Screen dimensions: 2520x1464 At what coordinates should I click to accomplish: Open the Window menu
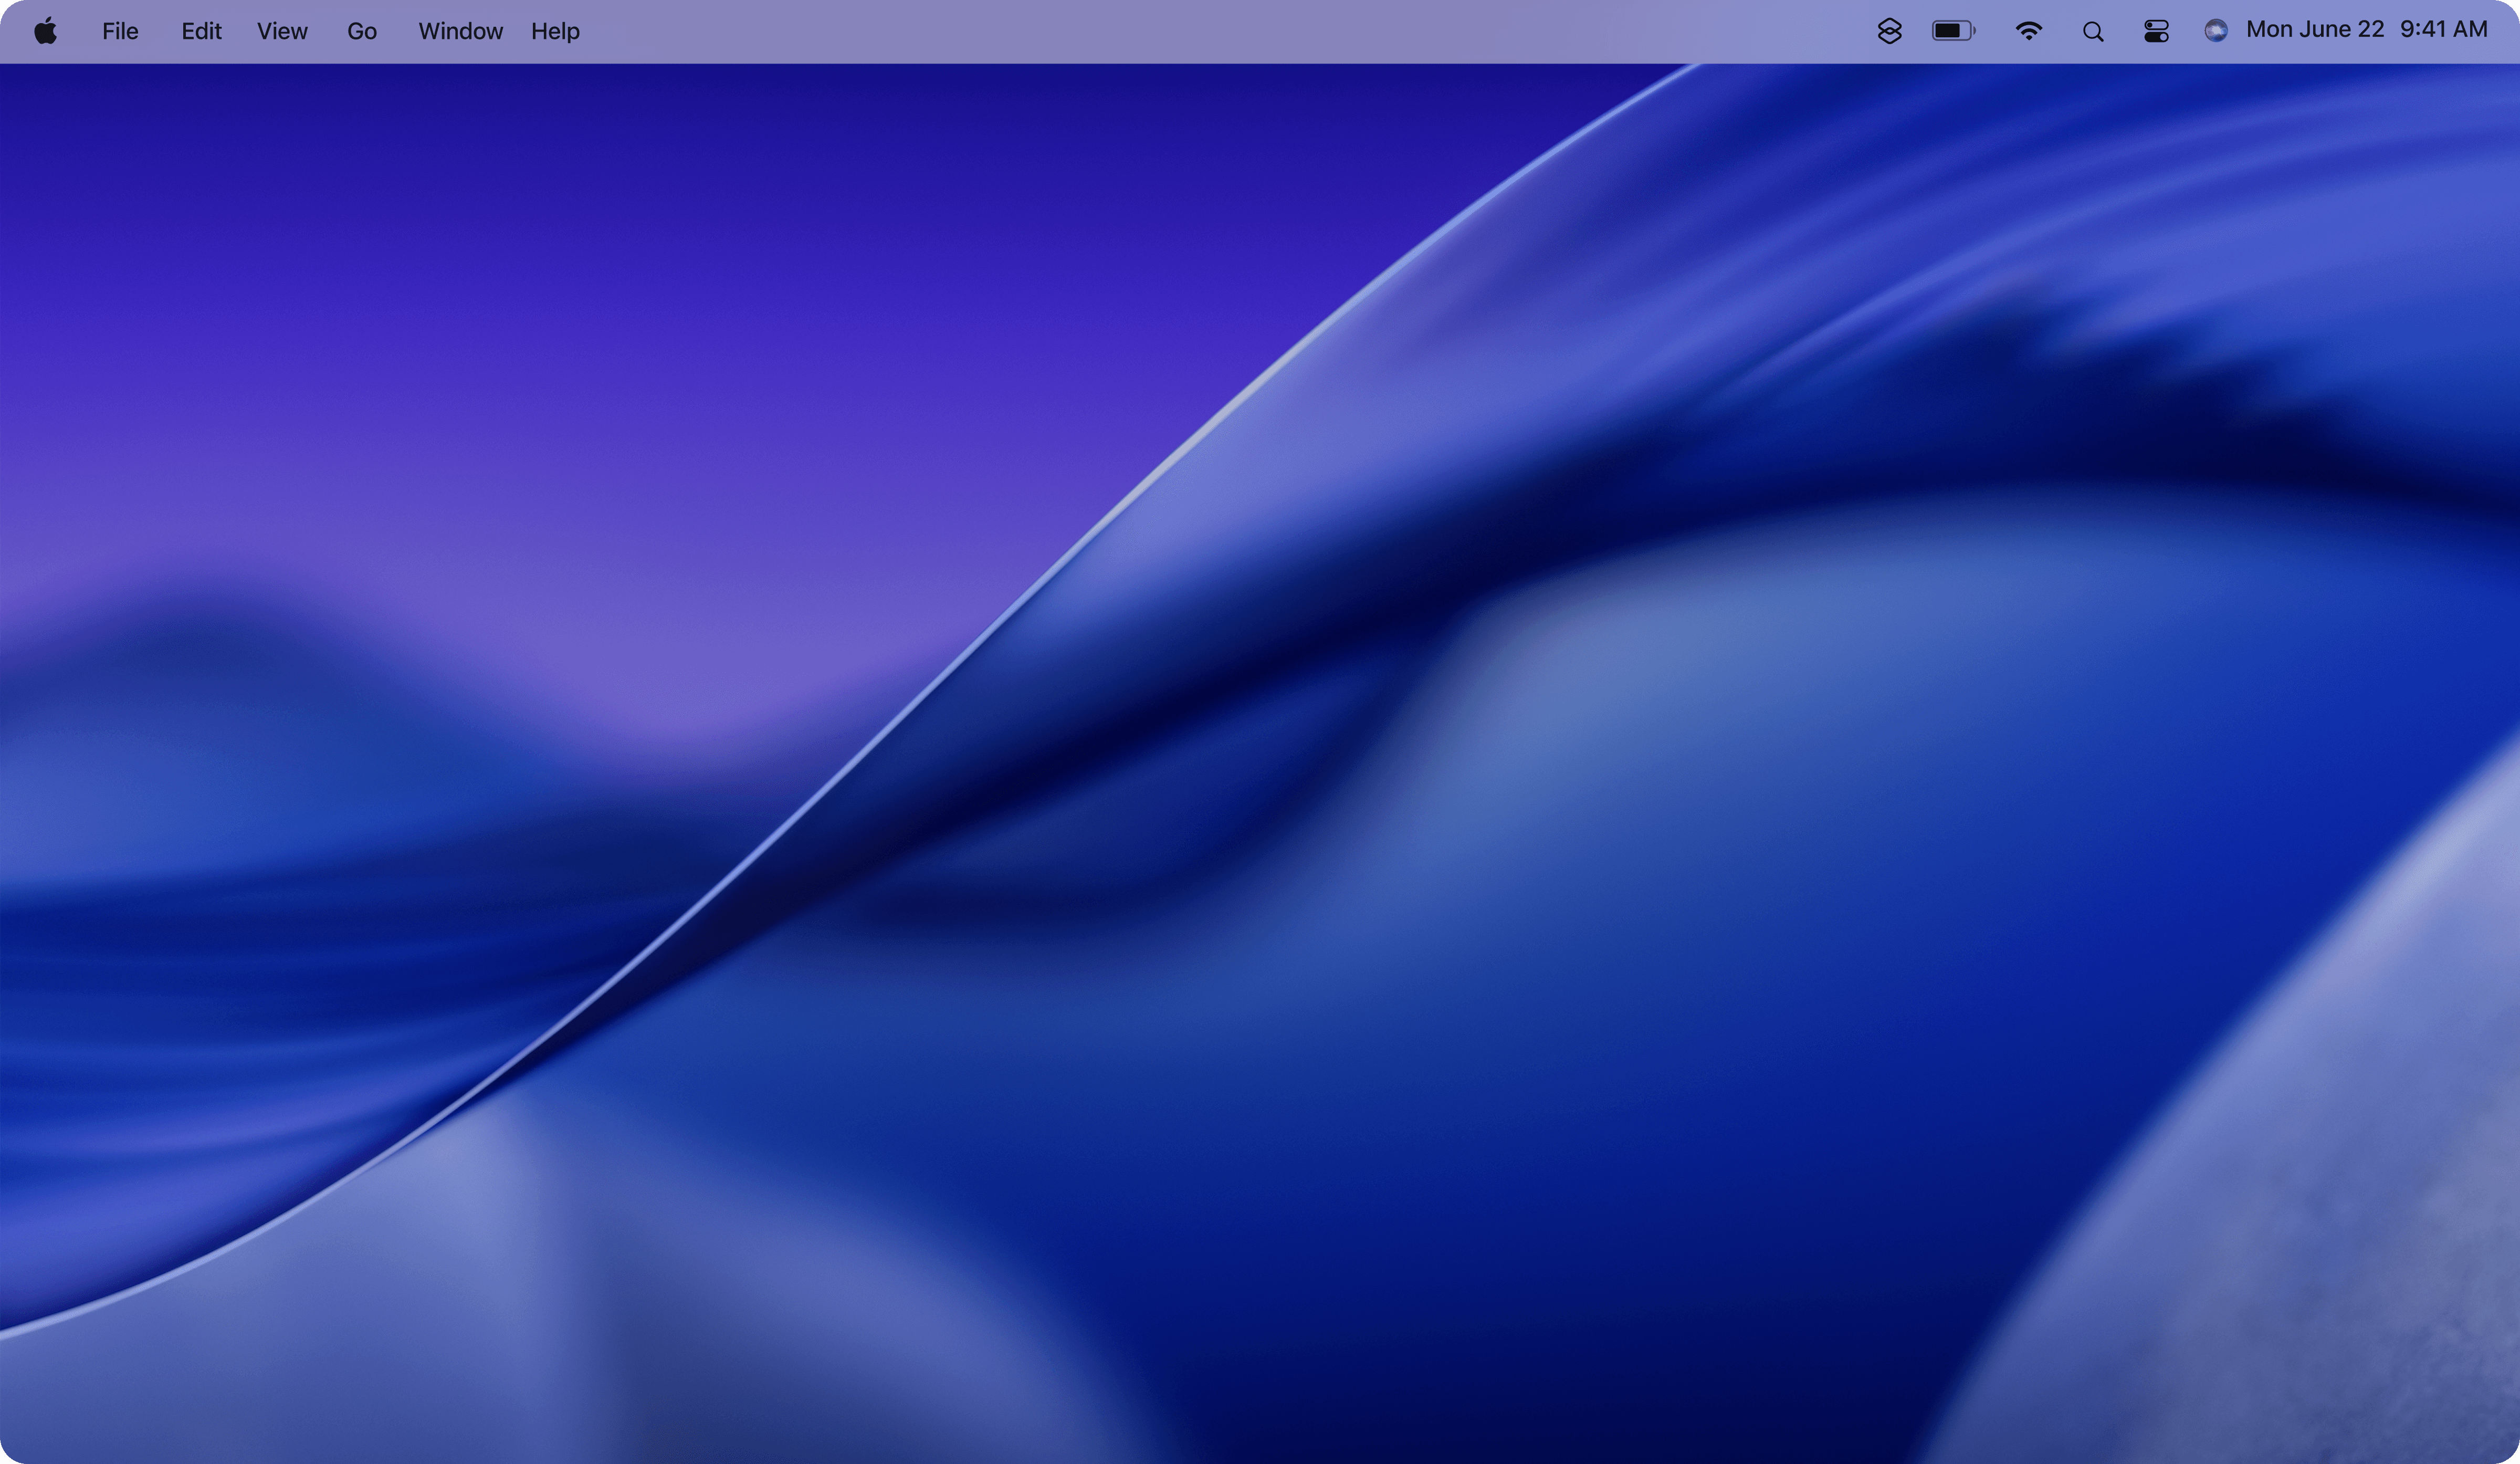coord(460,31)
